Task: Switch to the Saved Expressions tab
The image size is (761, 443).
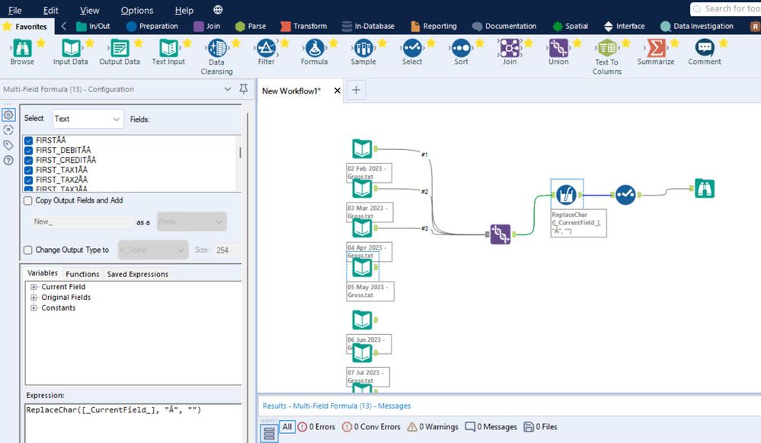Action: [138, 274]
